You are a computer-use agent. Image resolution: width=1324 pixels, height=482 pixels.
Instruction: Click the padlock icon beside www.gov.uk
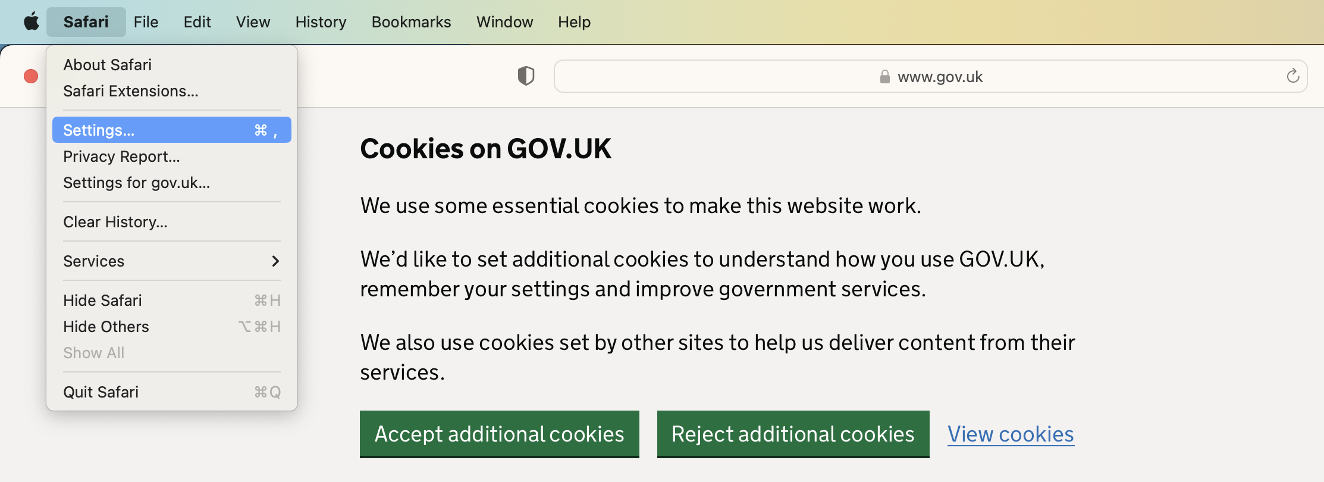[x=884, y=77]
